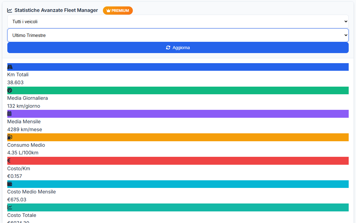Click the calendar icon on the Media Mensile bar

pyautogui.click(x=9, y=113)
